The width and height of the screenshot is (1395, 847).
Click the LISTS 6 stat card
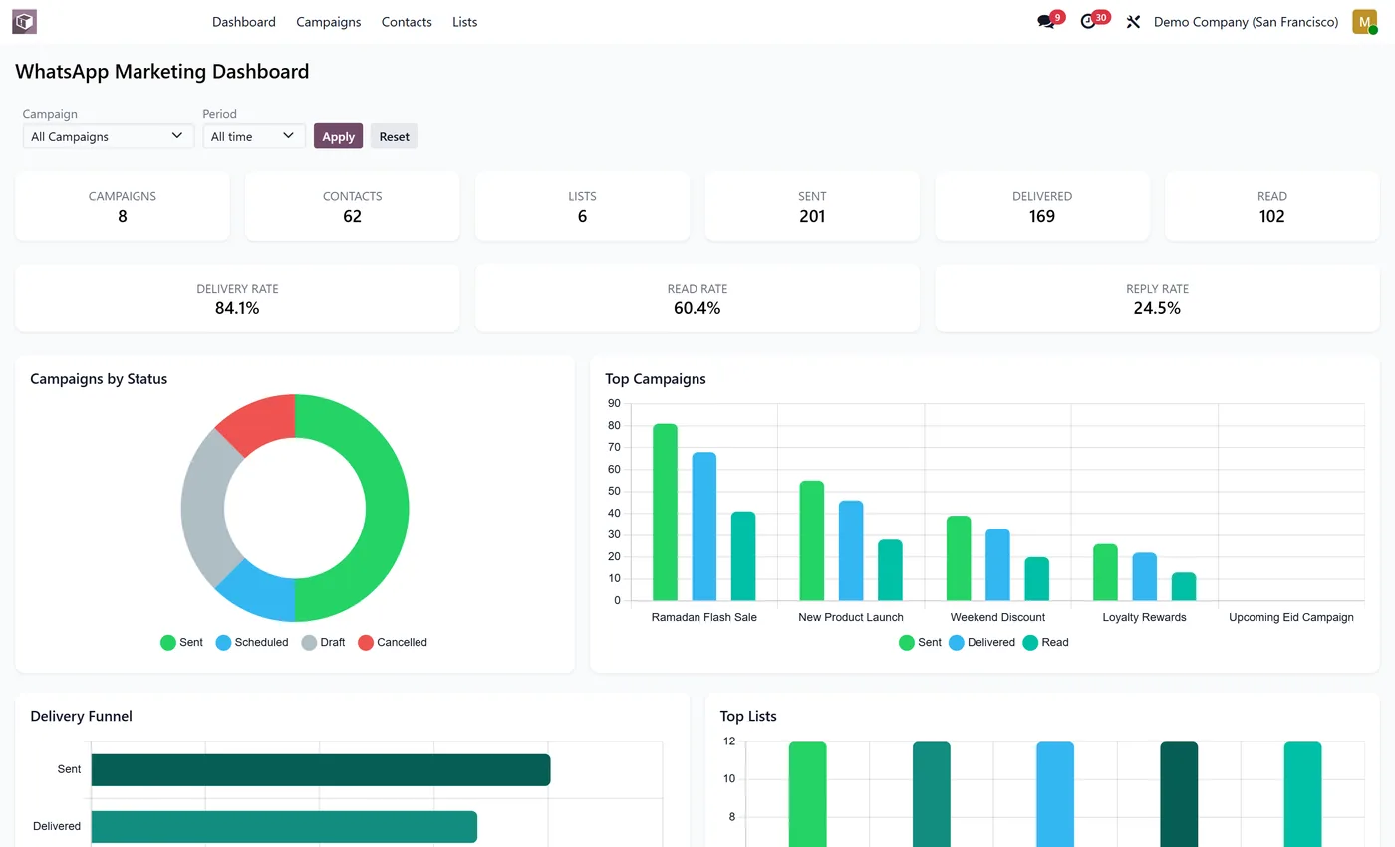coord(582,206)
